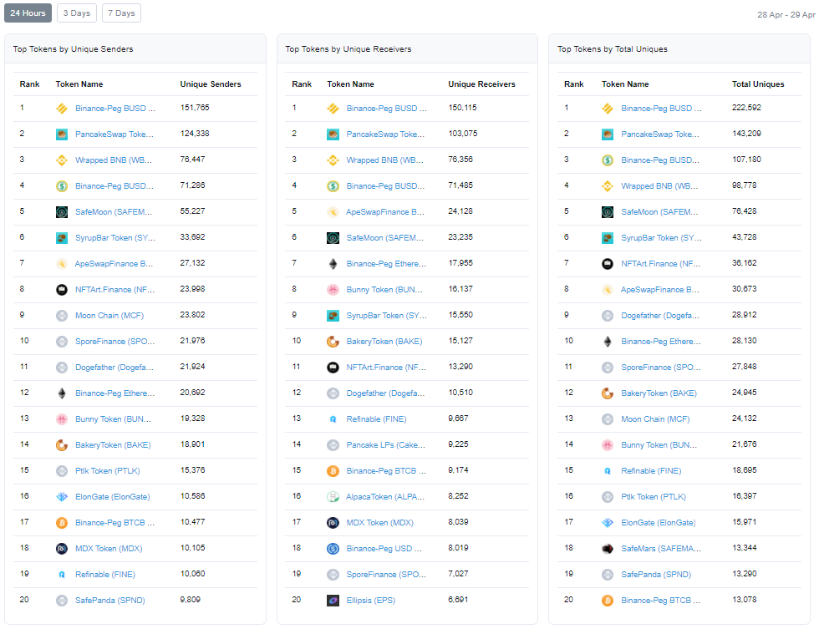Click MDX Token icon in Unique Senders table
Screen dimensions: 819x629
click(x=62, y=549)
